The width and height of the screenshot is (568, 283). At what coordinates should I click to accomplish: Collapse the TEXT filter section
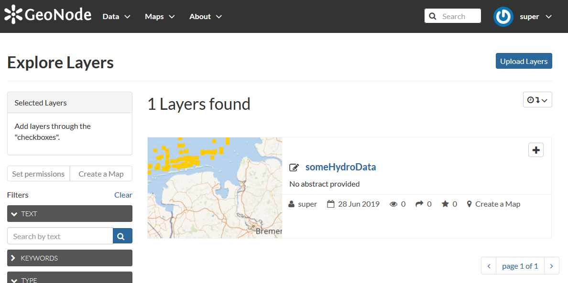[x=69, y=214]
